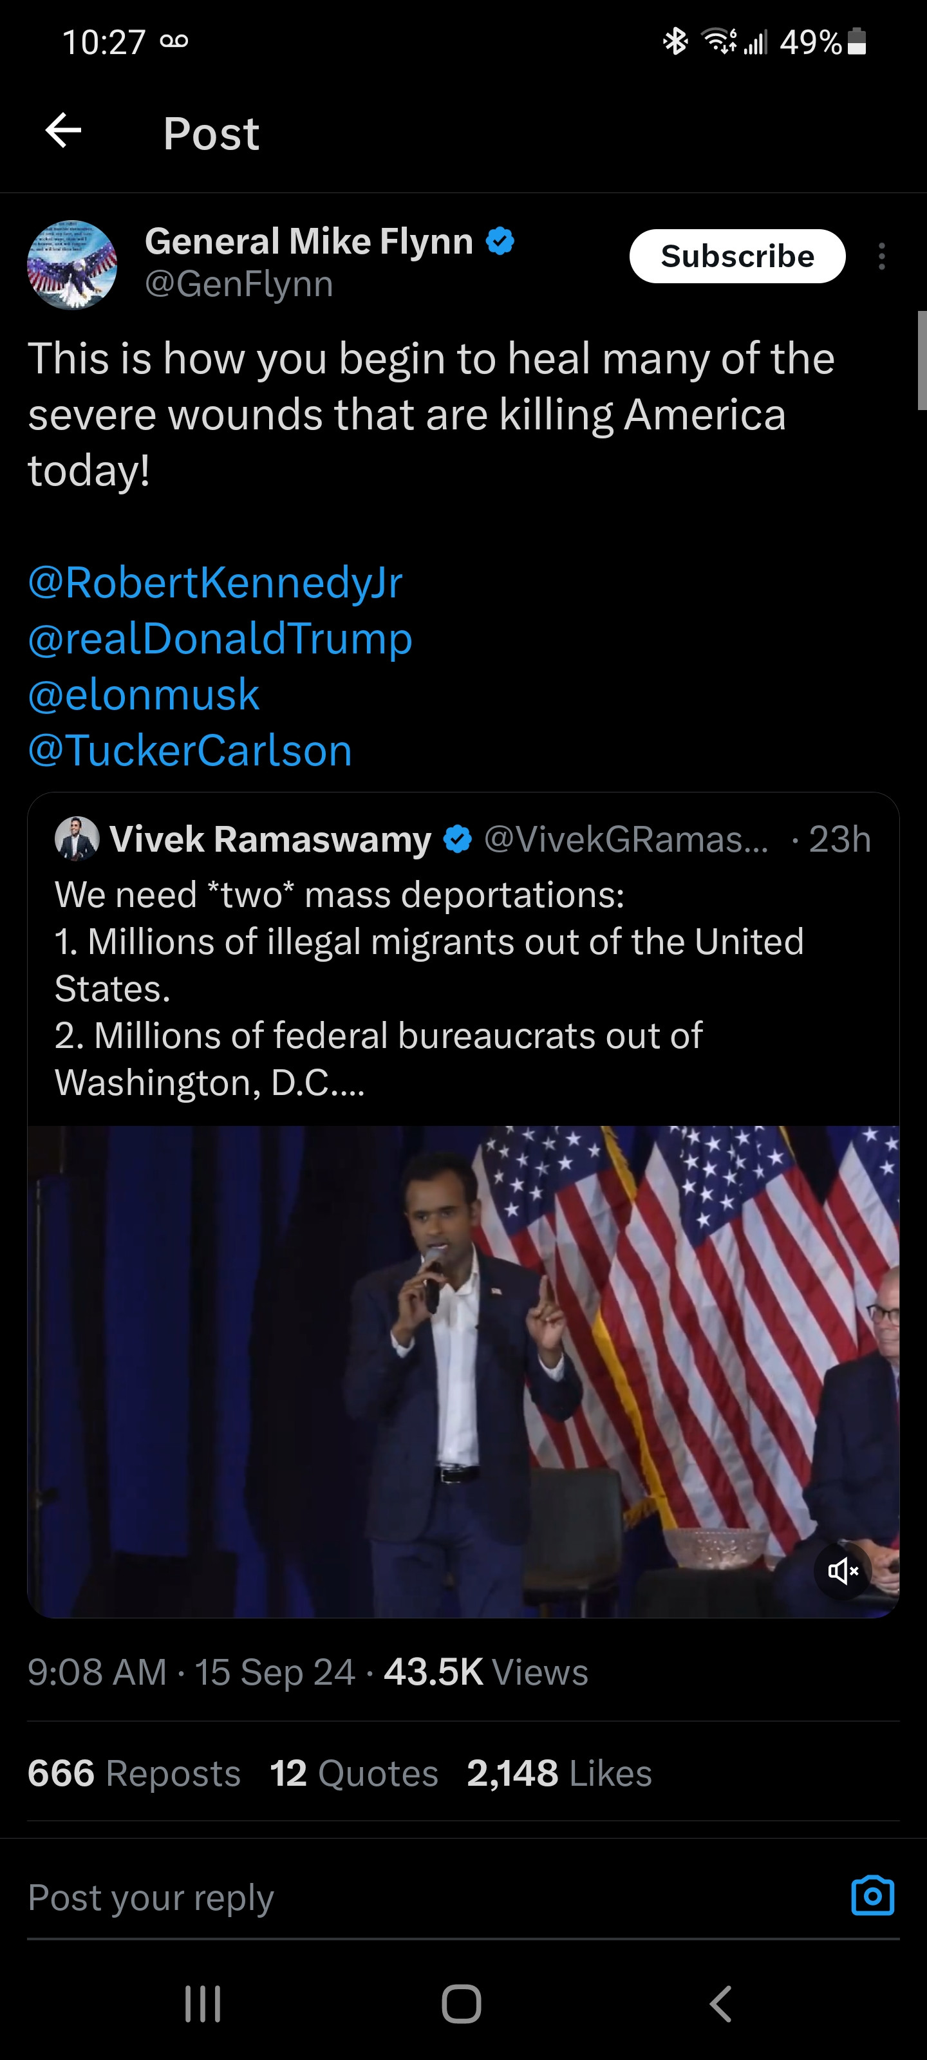This screenshot has width=927, height=2060.
Task: View the 666 Reposts list
Action: [135, 1773]
